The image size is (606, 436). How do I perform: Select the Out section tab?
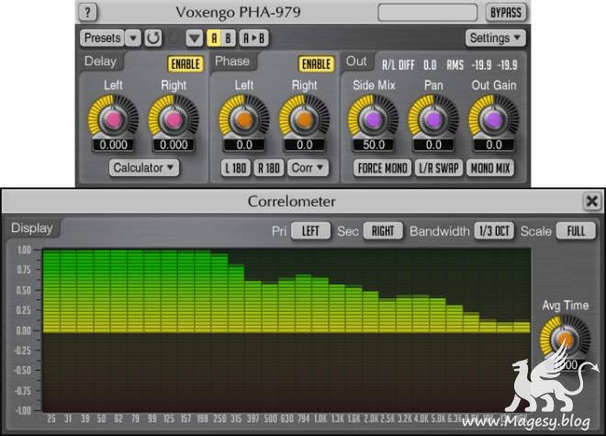coord(356,61)
